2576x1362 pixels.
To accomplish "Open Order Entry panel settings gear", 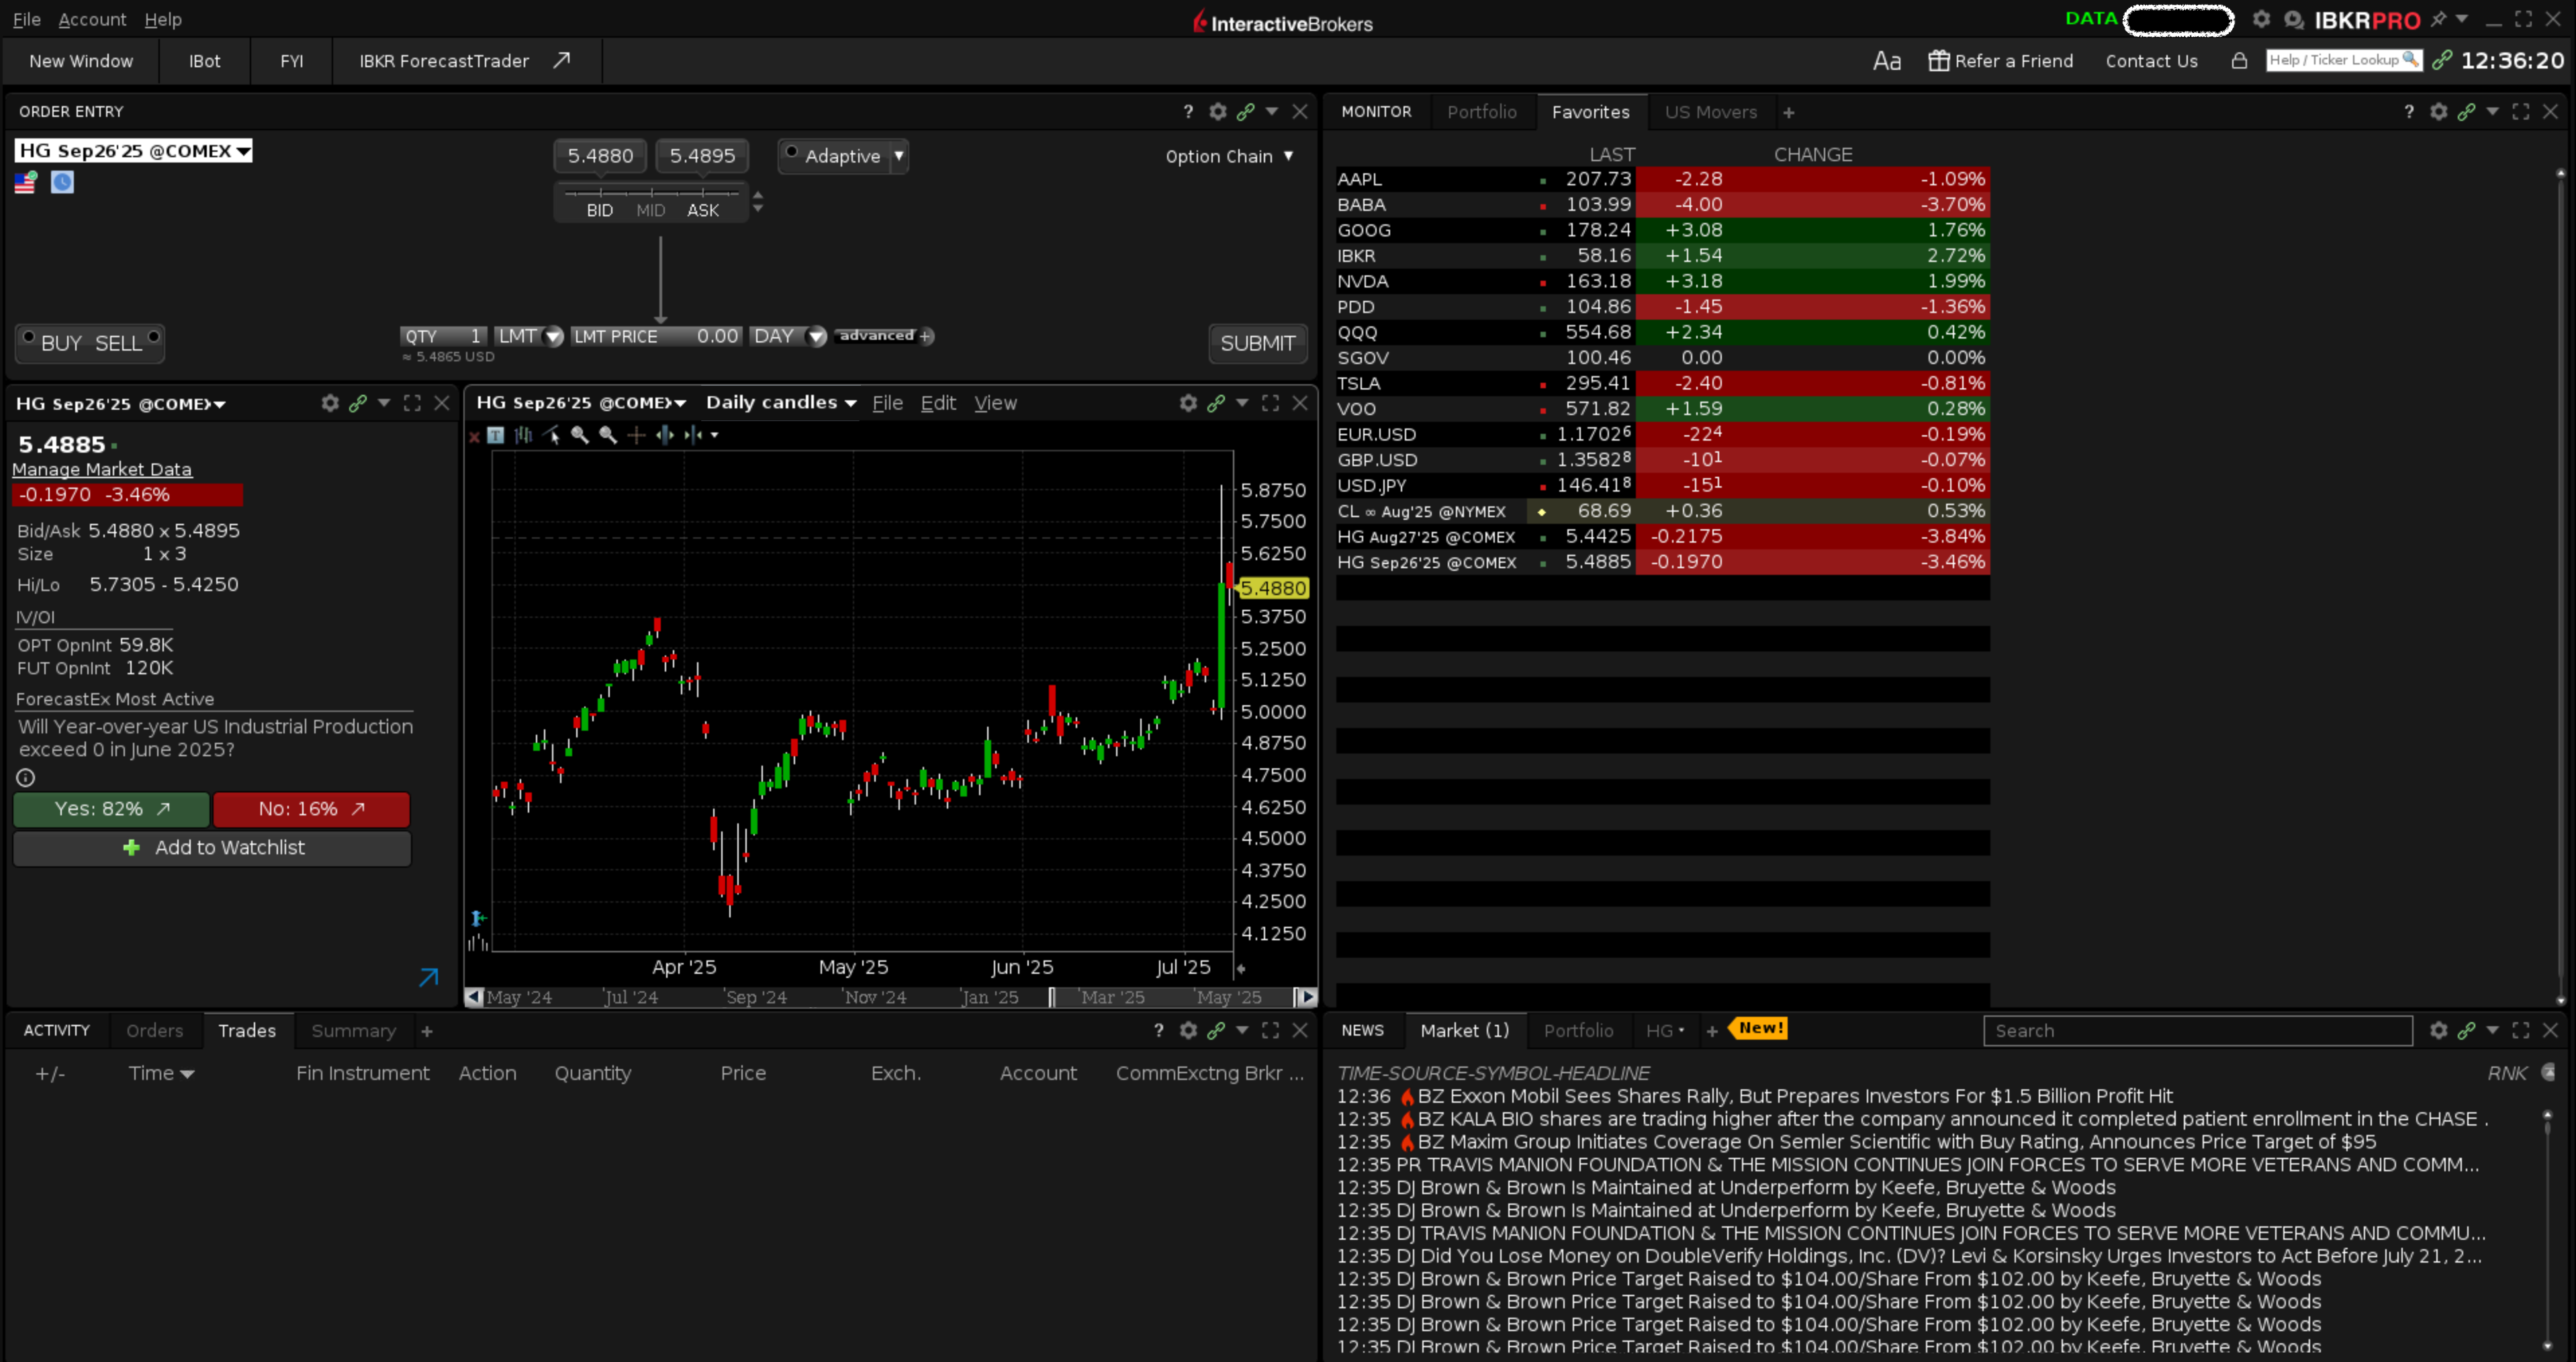I will pos(1217,112).
